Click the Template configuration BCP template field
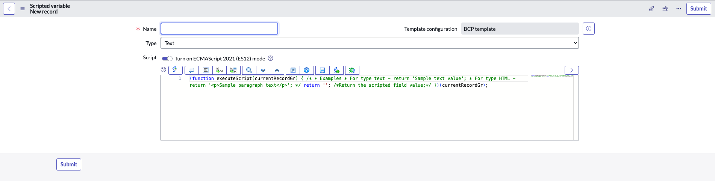Screen dimensions: 715x181 coord(520,29)
